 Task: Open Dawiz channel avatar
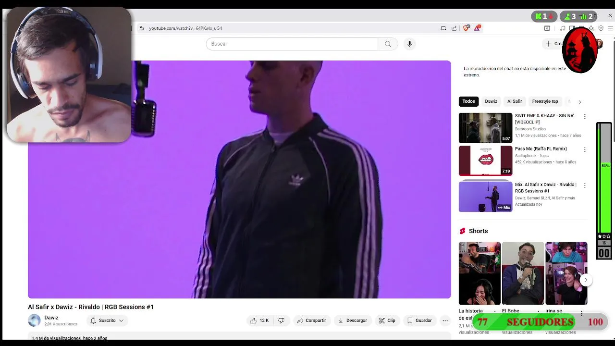coord(34,321)
